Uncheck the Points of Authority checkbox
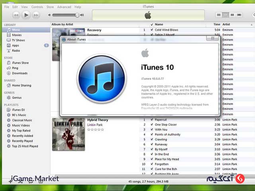 (152, 134)
